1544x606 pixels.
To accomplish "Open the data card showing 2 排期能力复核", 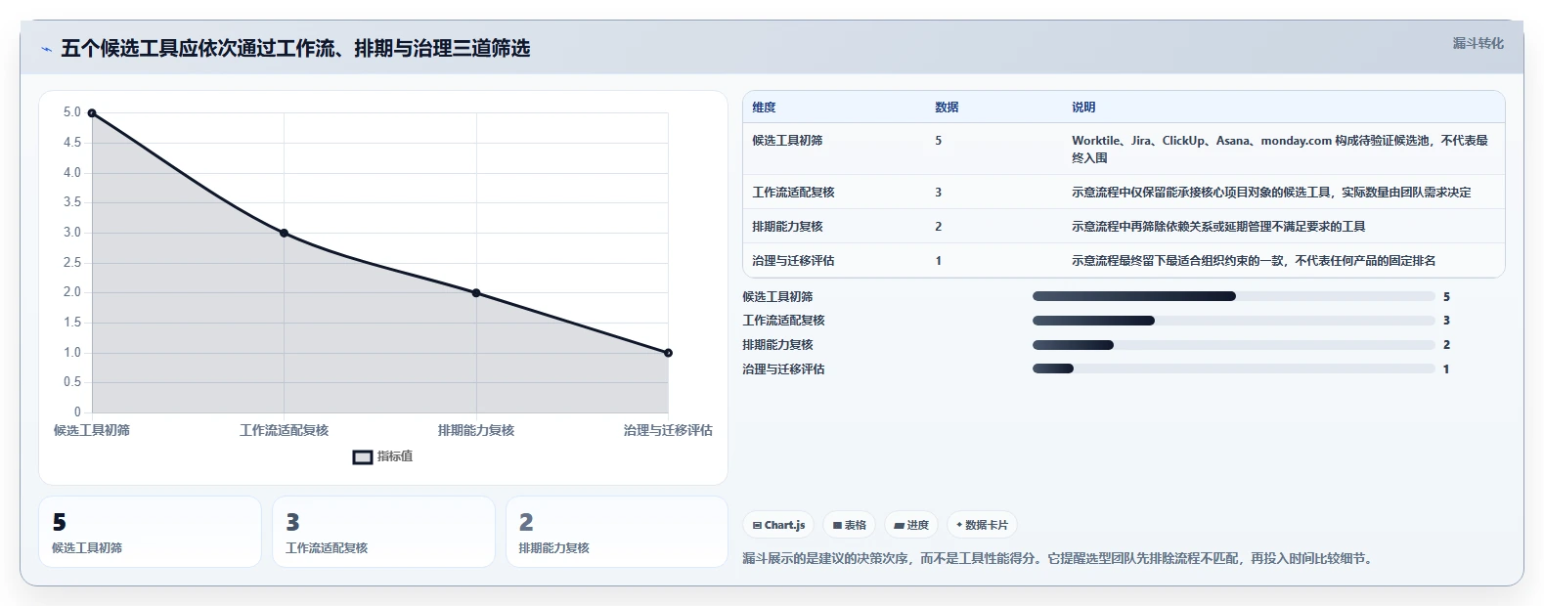I will [x=617, y=532].
